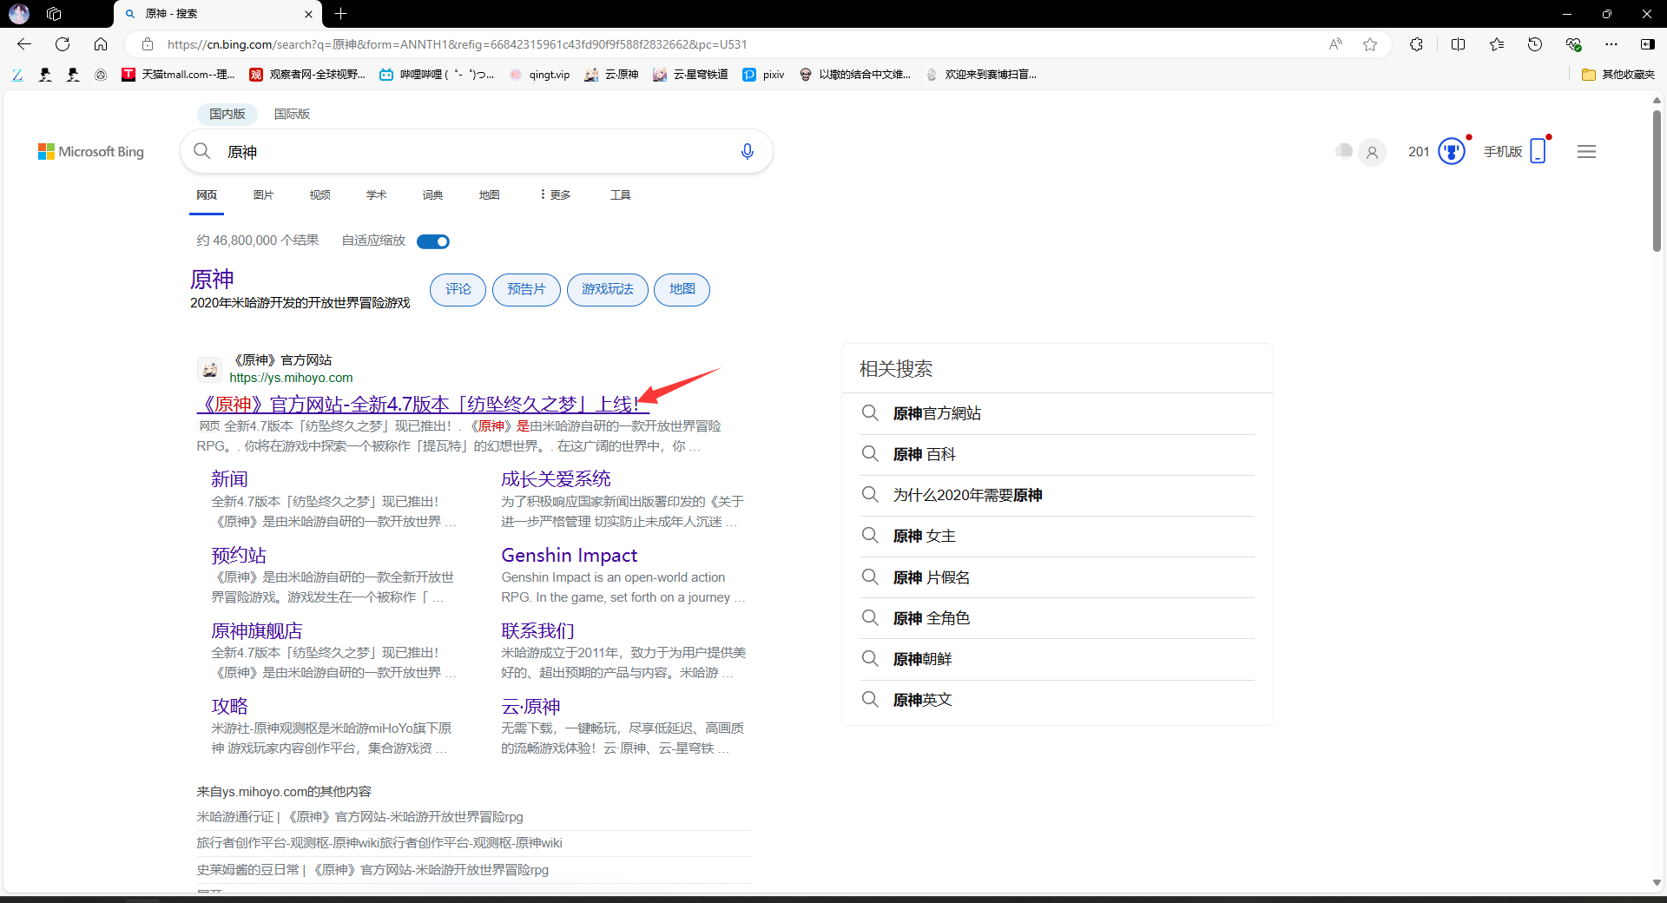
Task: Open the 哔哩哔哩 bookmark from the favorites bar
Action: click(x=437, y=75)
